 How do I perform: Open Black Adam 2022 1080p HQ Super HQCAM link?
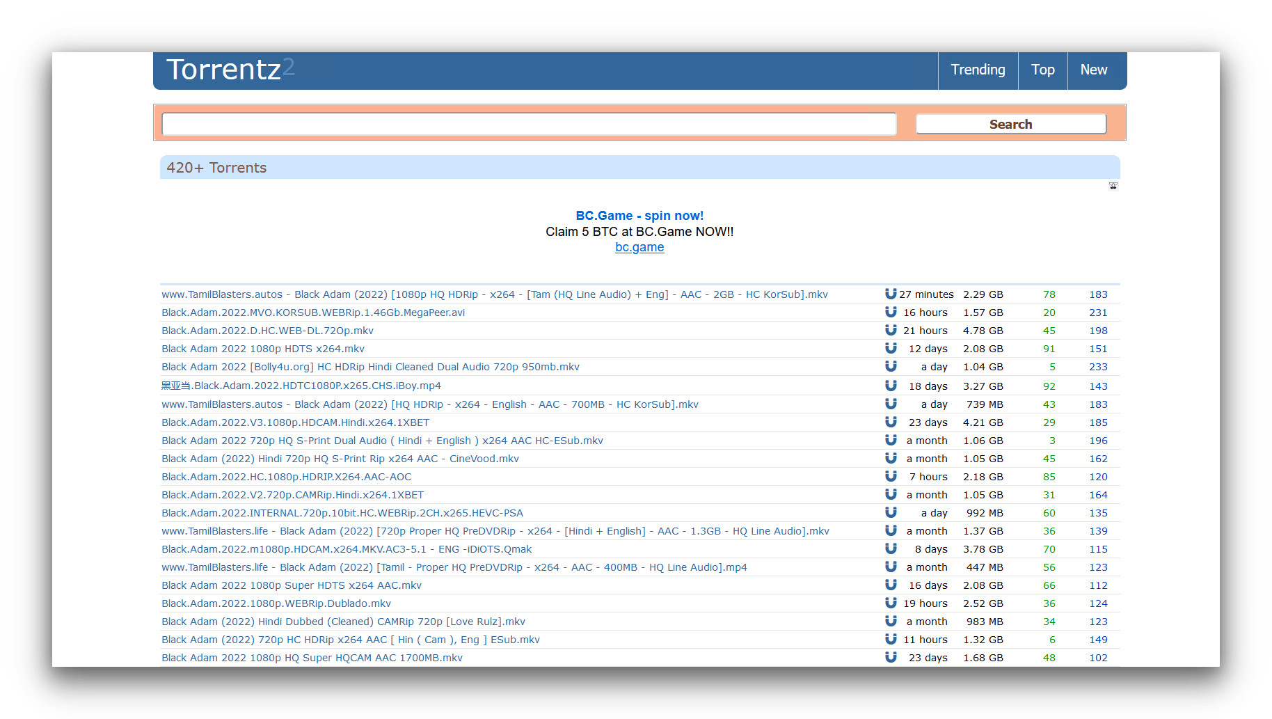(x=312, y=658)
